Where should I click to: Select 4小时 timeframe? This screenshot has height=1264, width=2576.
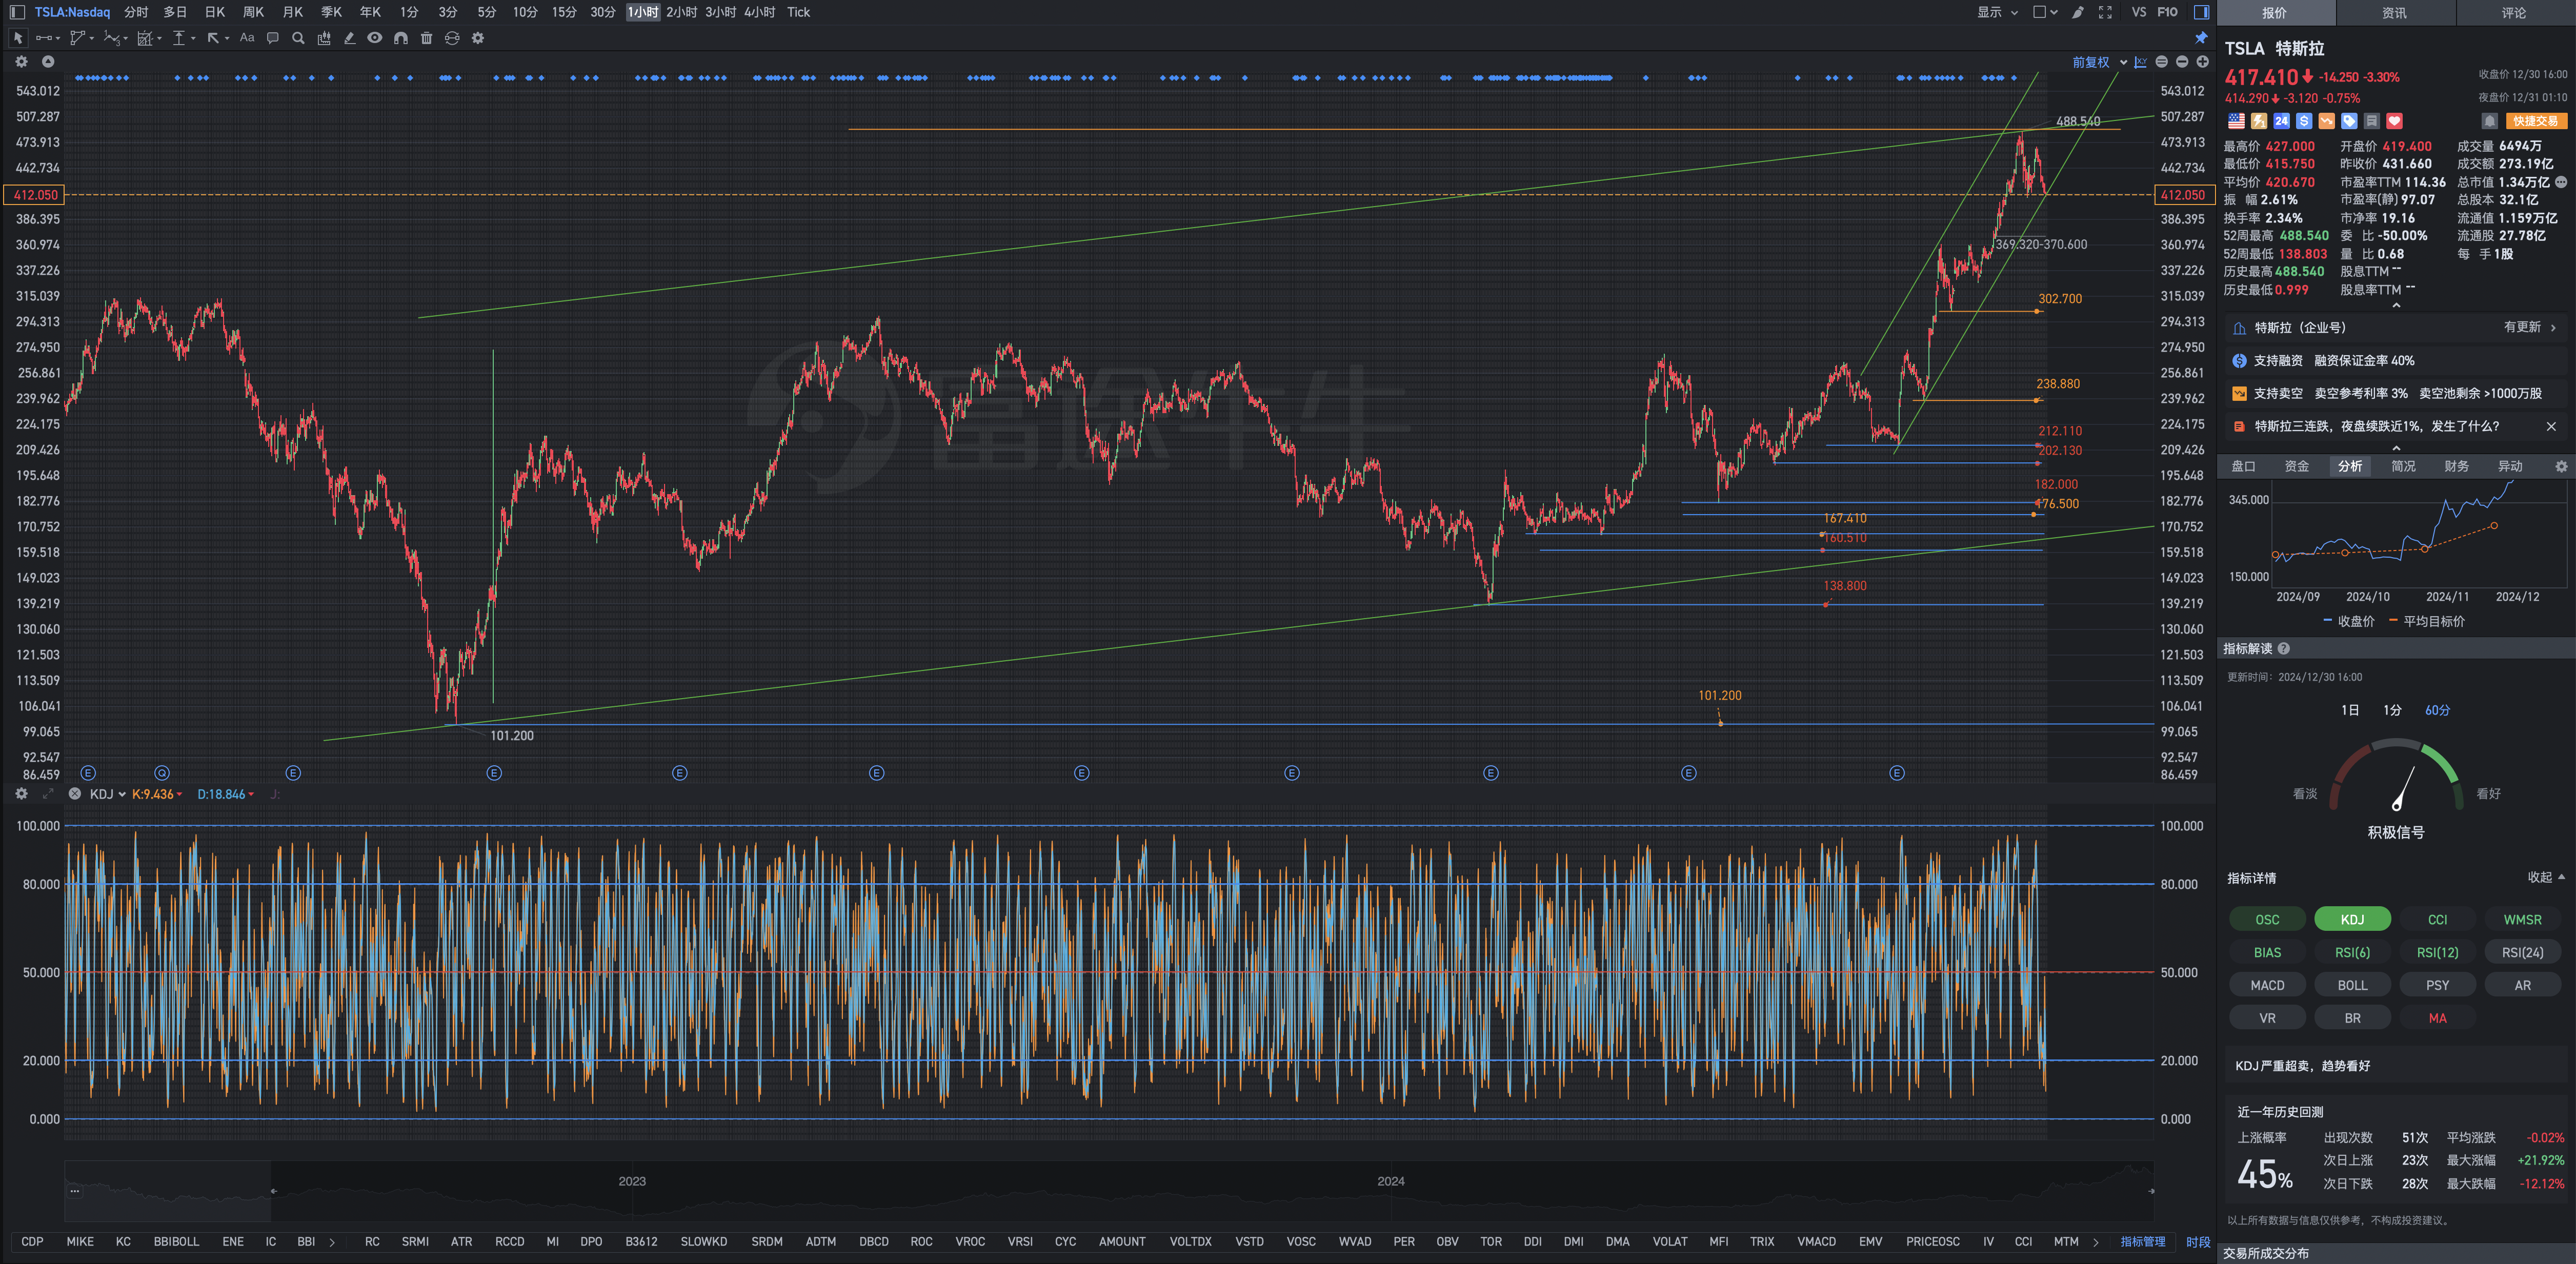click(759, 12)
